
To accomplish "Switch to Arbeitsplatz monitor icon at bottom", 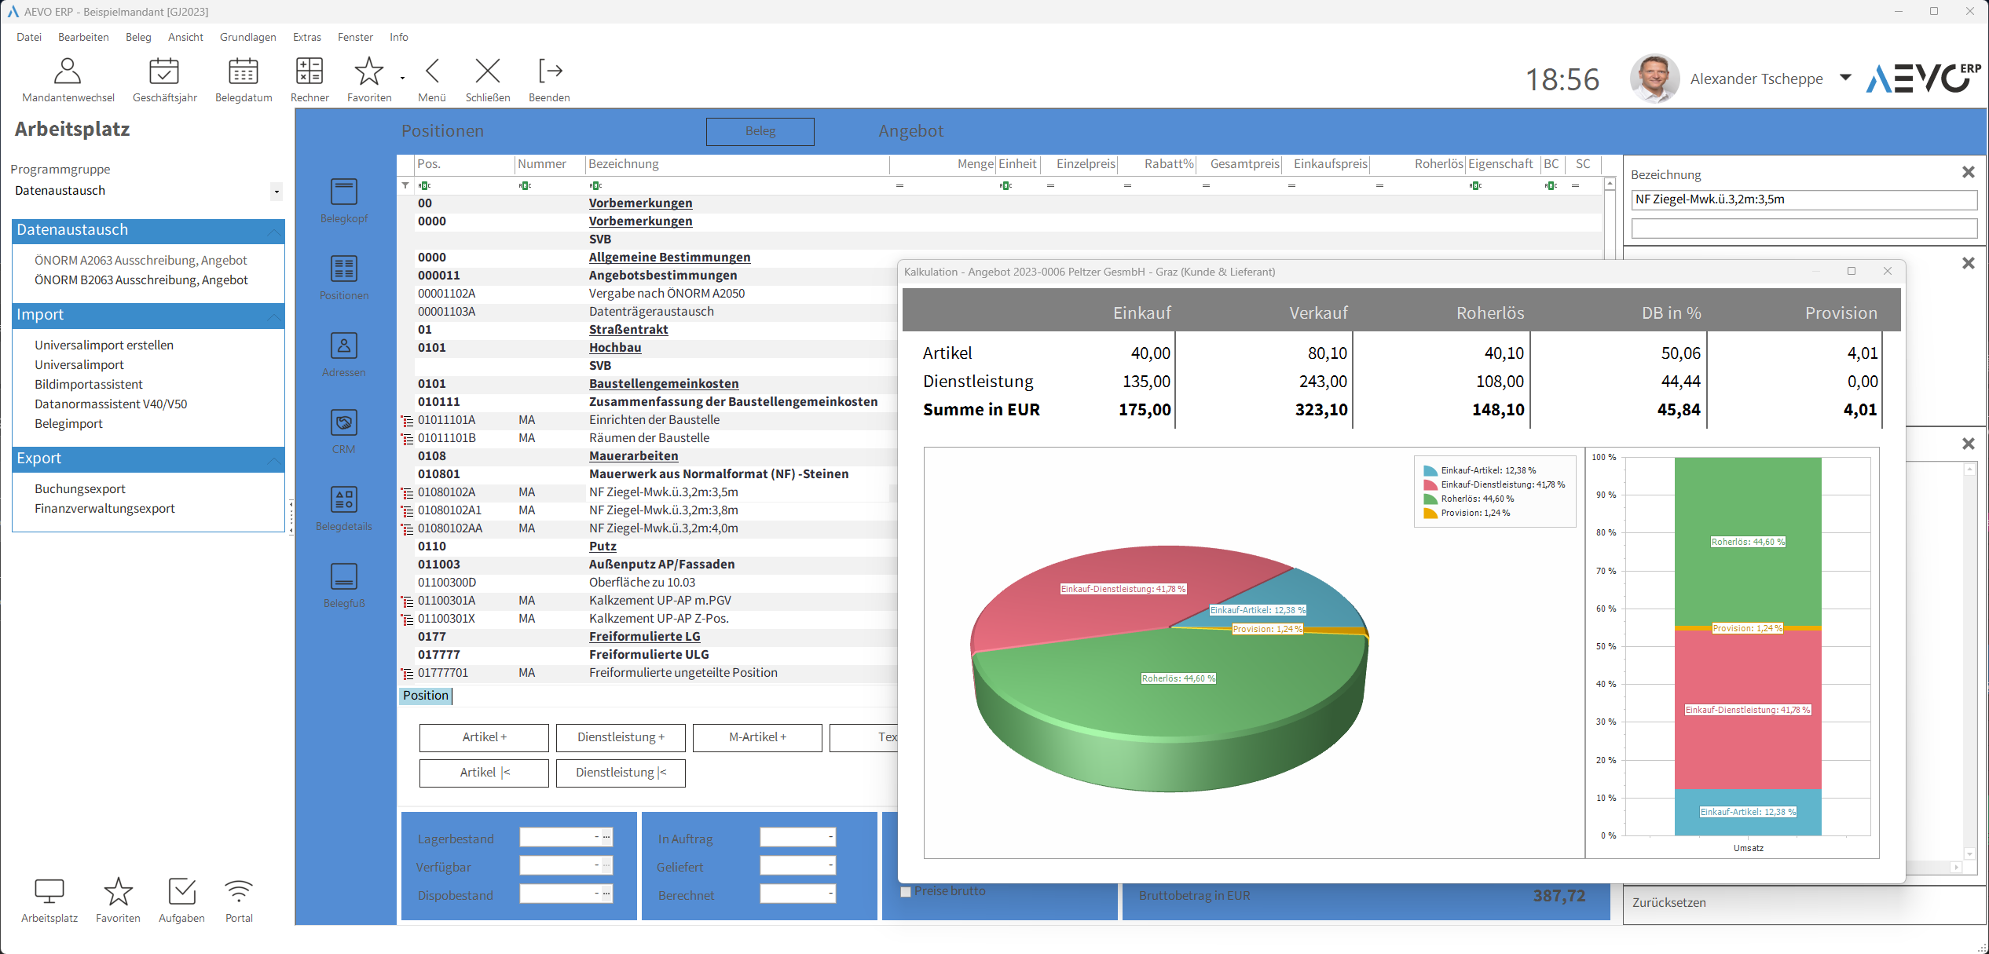I will click(x=49, y=891).
